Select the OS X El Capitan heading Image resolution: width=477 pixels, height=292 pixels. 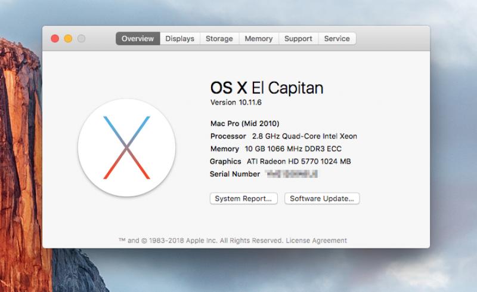(x=267, y=88)
